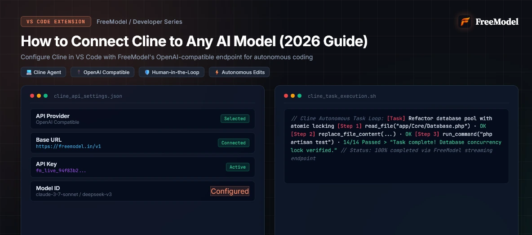Click the Configure Cline in VS Code subtitle
This screenshot has height=235, width=532.
tap(167, 57)
